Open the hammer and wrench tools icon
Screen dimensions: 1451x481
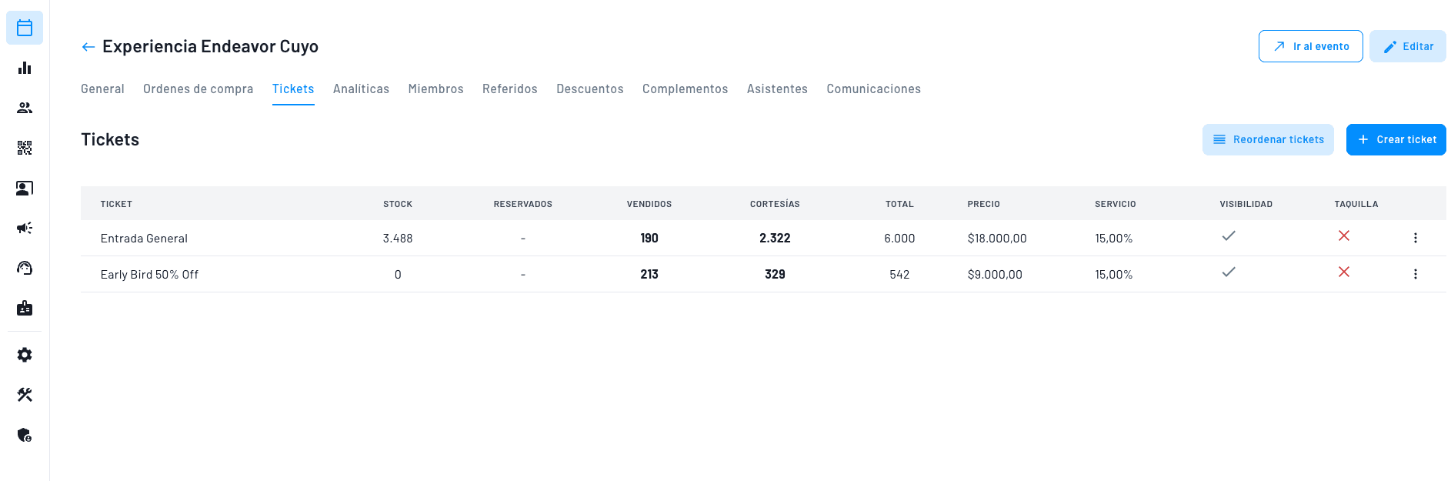point(25,395)
